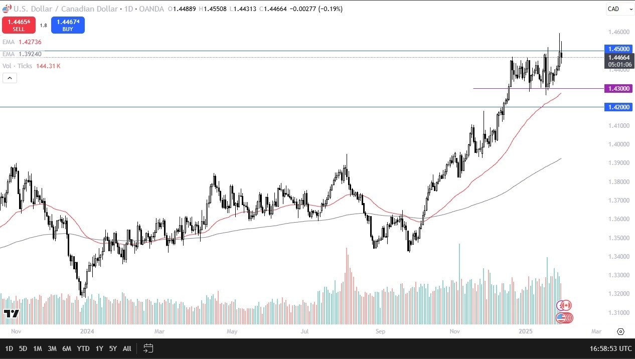
Task: Open the TradingView logo
Action: pos(11,314)
